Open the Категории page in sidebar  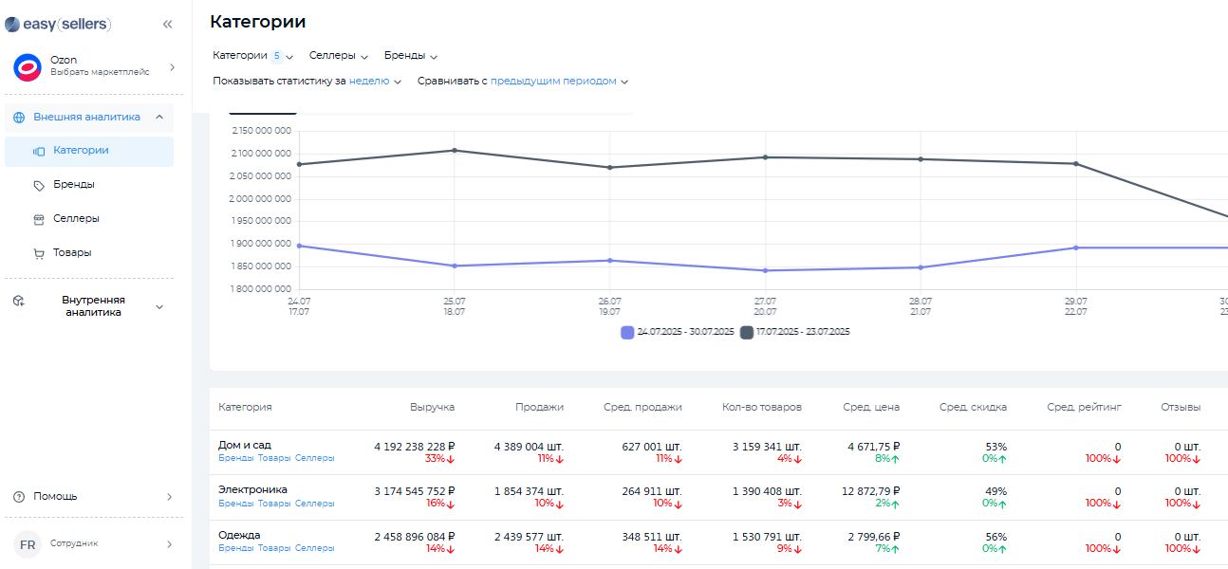click(81, 151)
